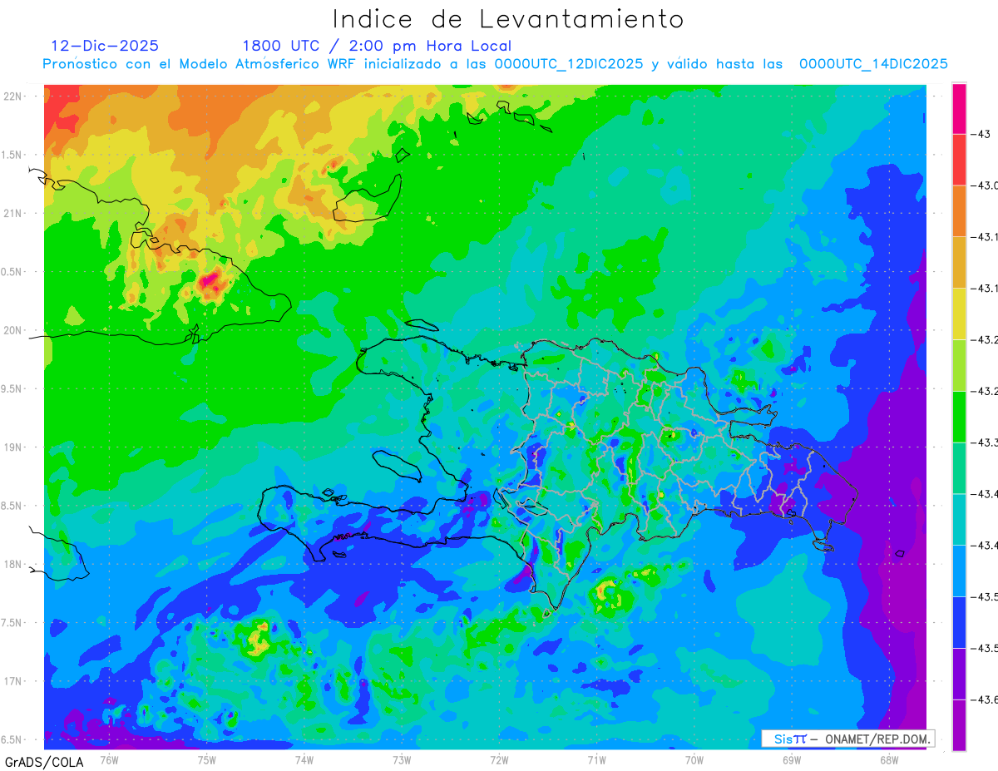This screenshot has height=771, width=998.
Task: Click the "1.5N" latitude label
Action: pyautogui.click(x=12, y=155)
